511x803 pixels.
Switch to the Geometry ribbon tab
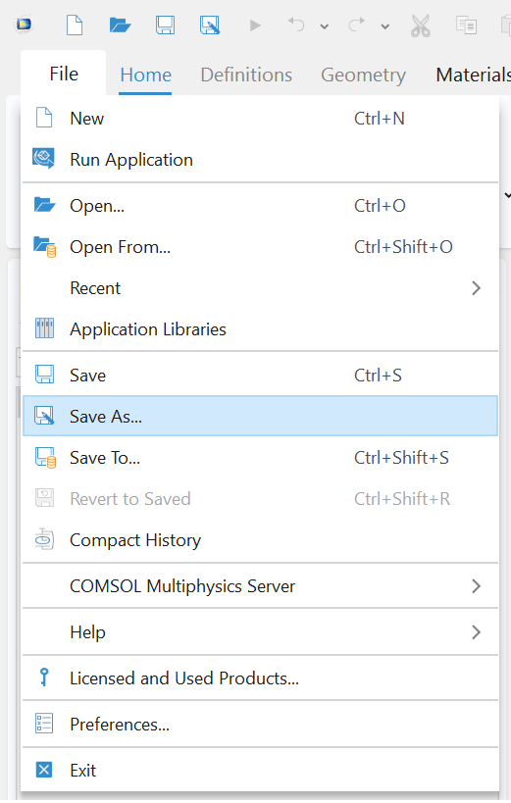point(364,75)
